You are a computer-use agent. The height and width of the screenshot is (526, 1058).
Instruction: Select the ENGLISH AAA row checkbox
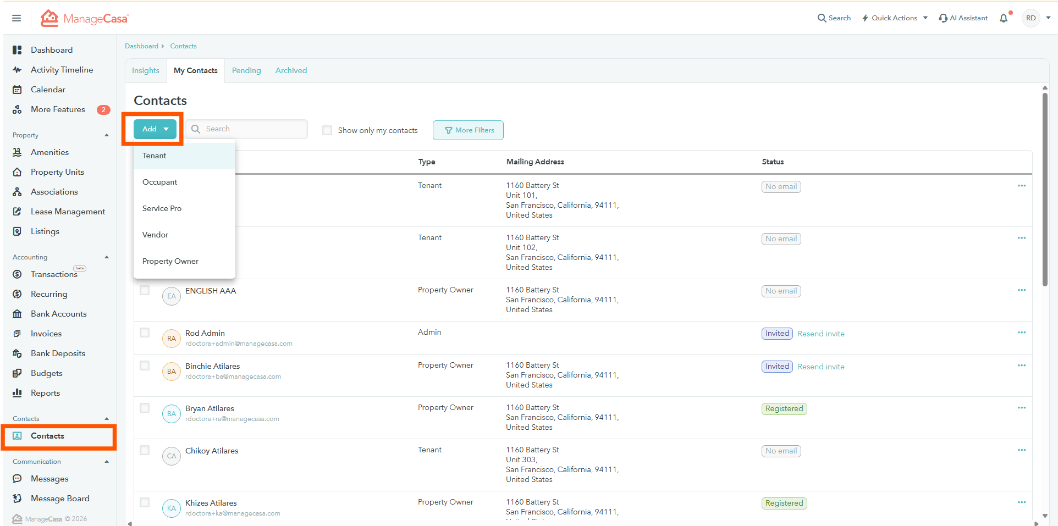[x=145, y=290]
